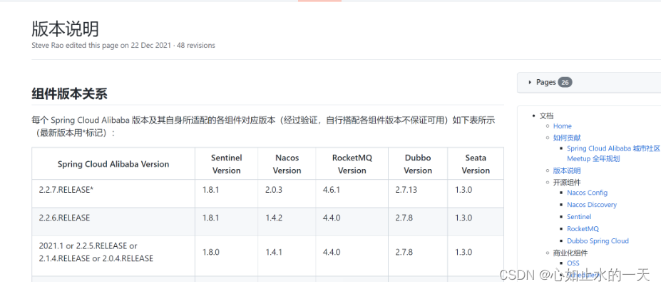Click the 开源组件 sidebar item

pos(567,182)
